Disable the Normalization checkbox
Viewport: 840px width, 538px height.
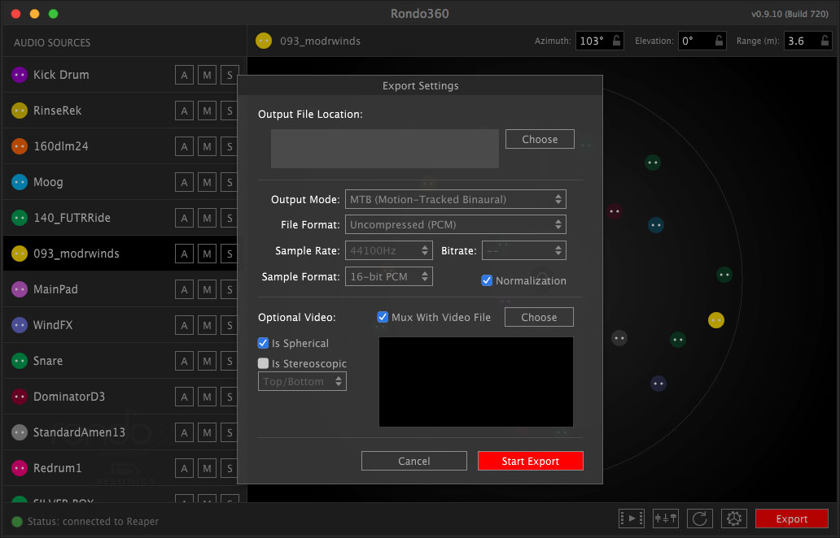click(487, 280)
